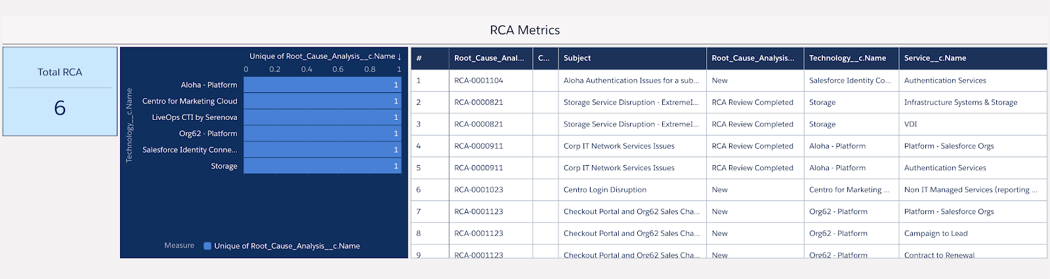Click Storage Service Disruption subject in row 2
The width and height of the screenshot is (1050, 279).
click(631, 102)
